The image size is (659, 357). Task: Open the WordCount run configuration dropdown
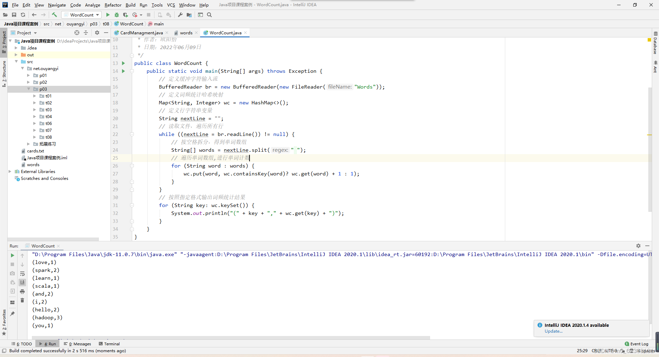(82, 15)
